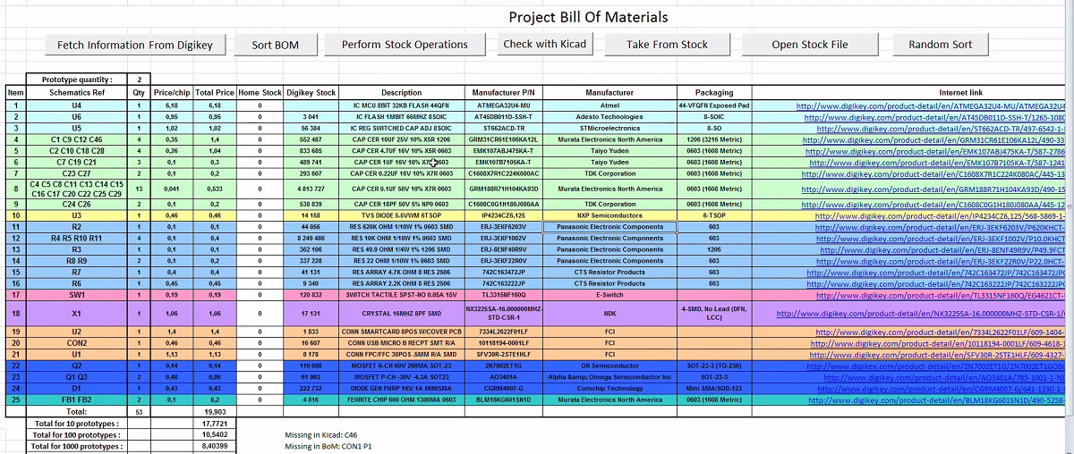
Task: Select the Comchip Technology manufacturer cell
Action: pos(609,389)
